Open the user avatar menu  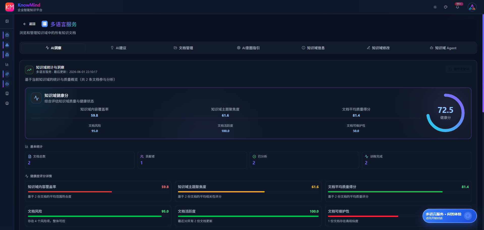pyautogui.click(x=472, y=7)
